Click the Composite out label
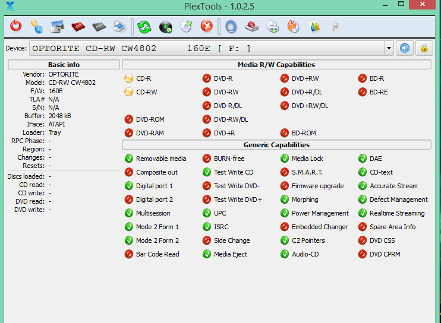This screenshot has width=441, height=323. coord(157,172)
